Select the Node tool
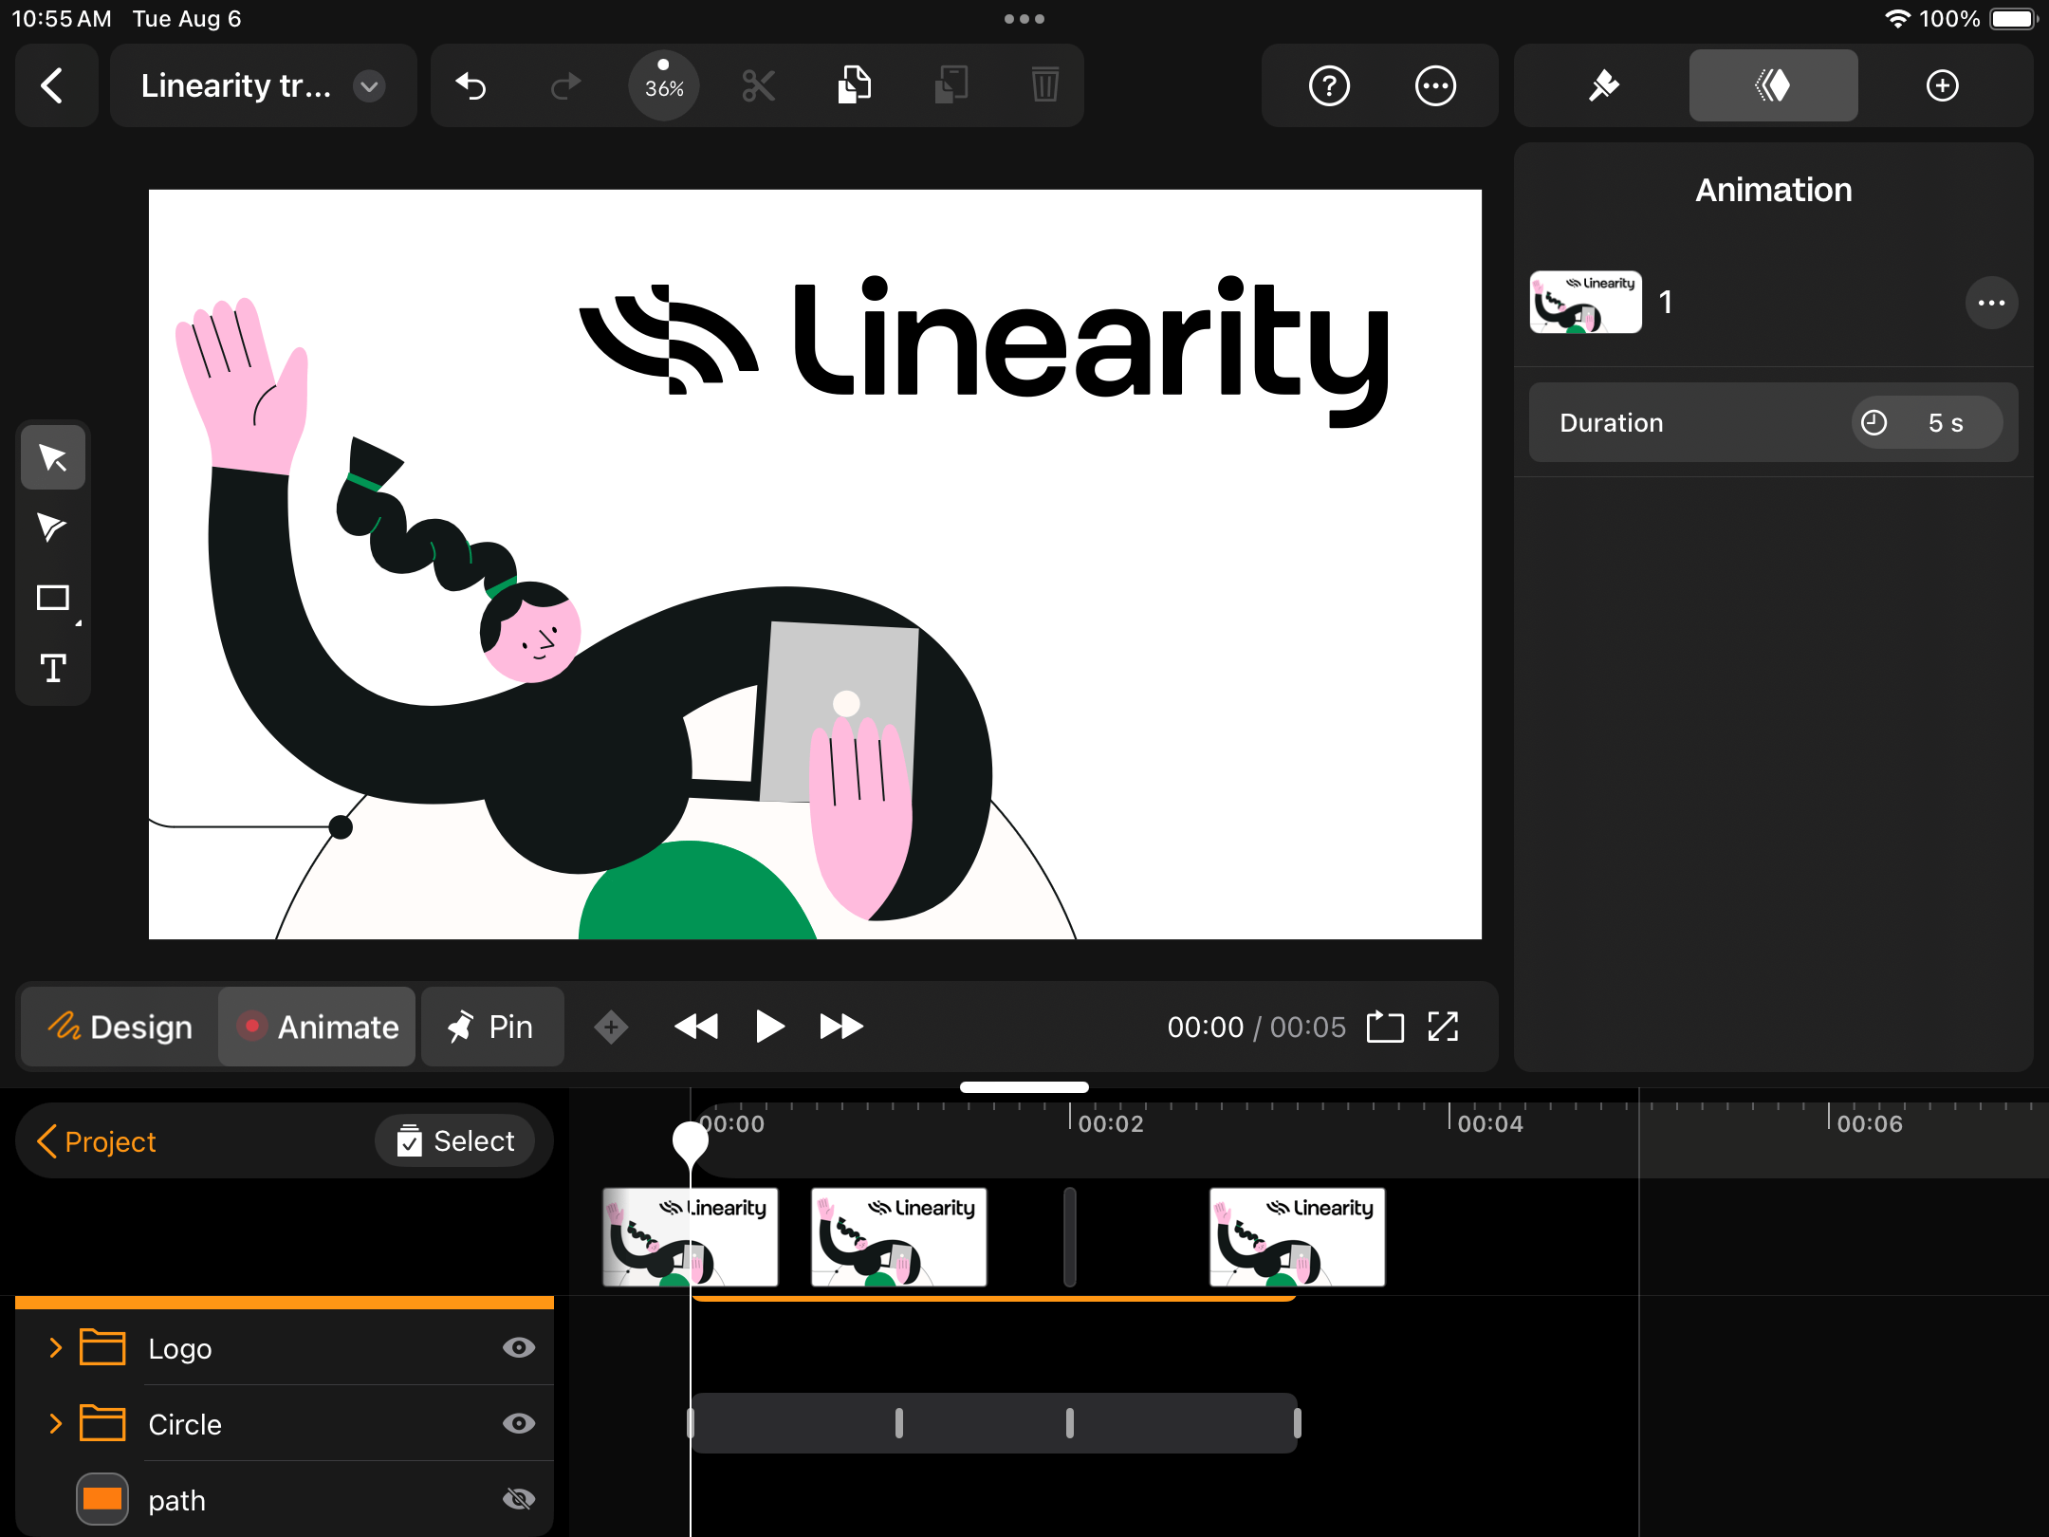Image resolution: width=2049 pixels, height=1537 pixels. click(x=53, y=528)
